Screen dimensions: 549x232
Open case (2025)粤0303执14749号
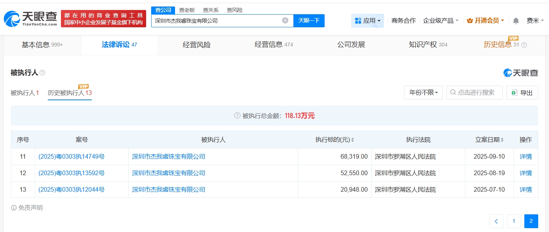coord(71,157)
